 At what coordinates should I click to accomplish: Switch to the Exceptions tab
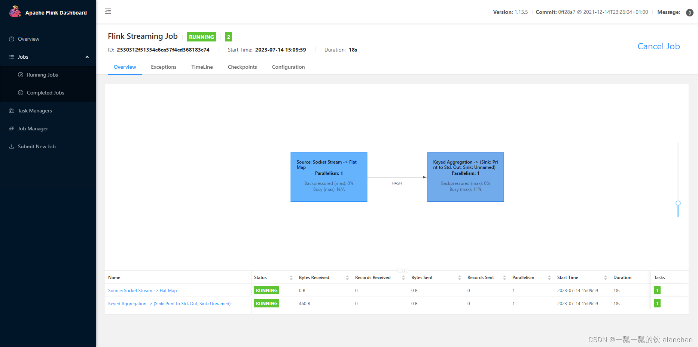164,67
